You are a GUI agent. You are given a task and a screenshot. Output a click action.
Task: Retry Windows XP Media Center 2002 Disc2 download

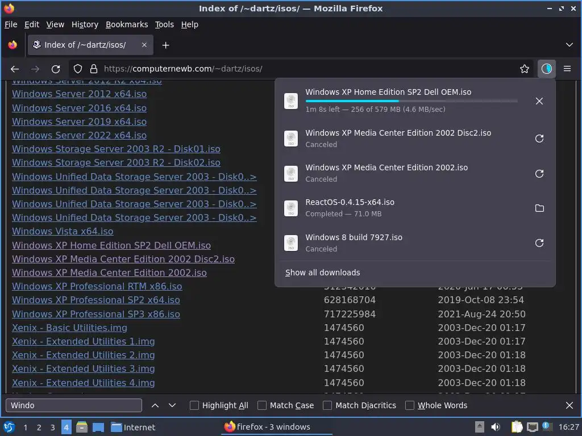coord(539,139)
